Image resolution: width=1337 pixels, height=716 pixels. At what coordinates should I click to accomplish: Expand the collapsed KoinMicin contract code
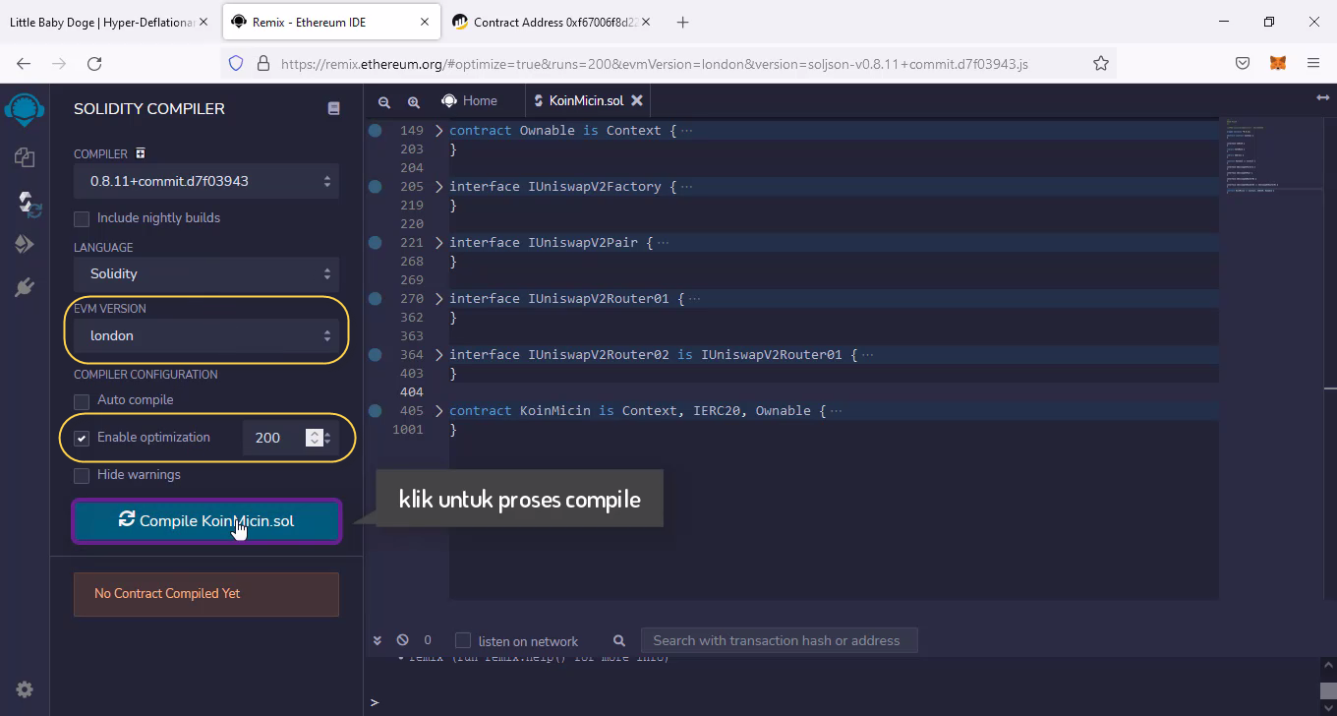(x=439, y=411)
